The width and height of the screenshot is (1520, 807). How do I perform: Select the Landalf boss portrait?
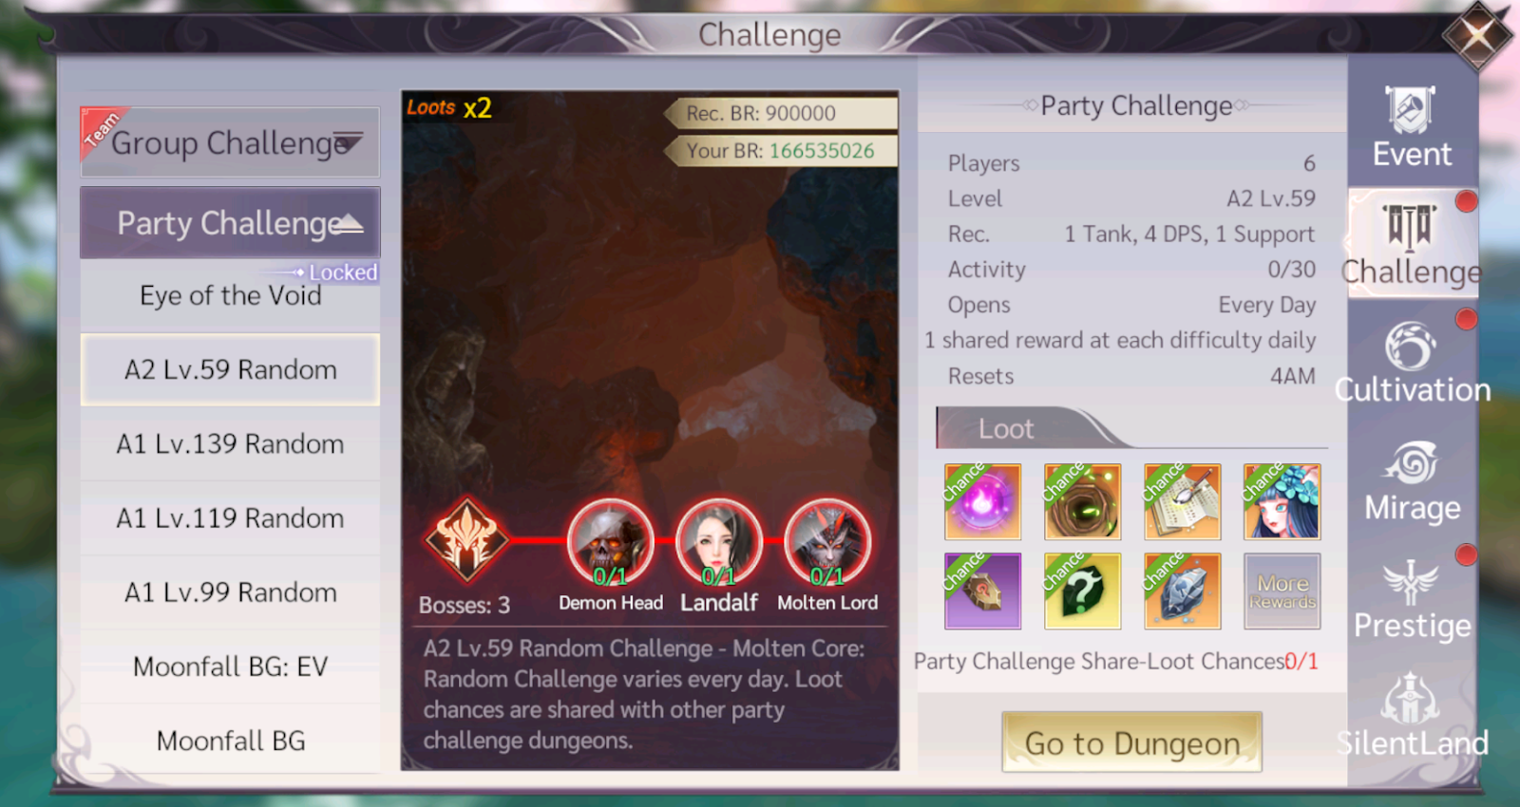(718, 542)
